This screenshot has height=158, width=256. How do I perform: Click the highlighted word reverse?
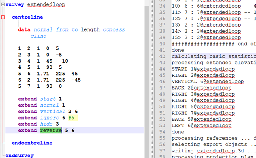click(51, 131)
